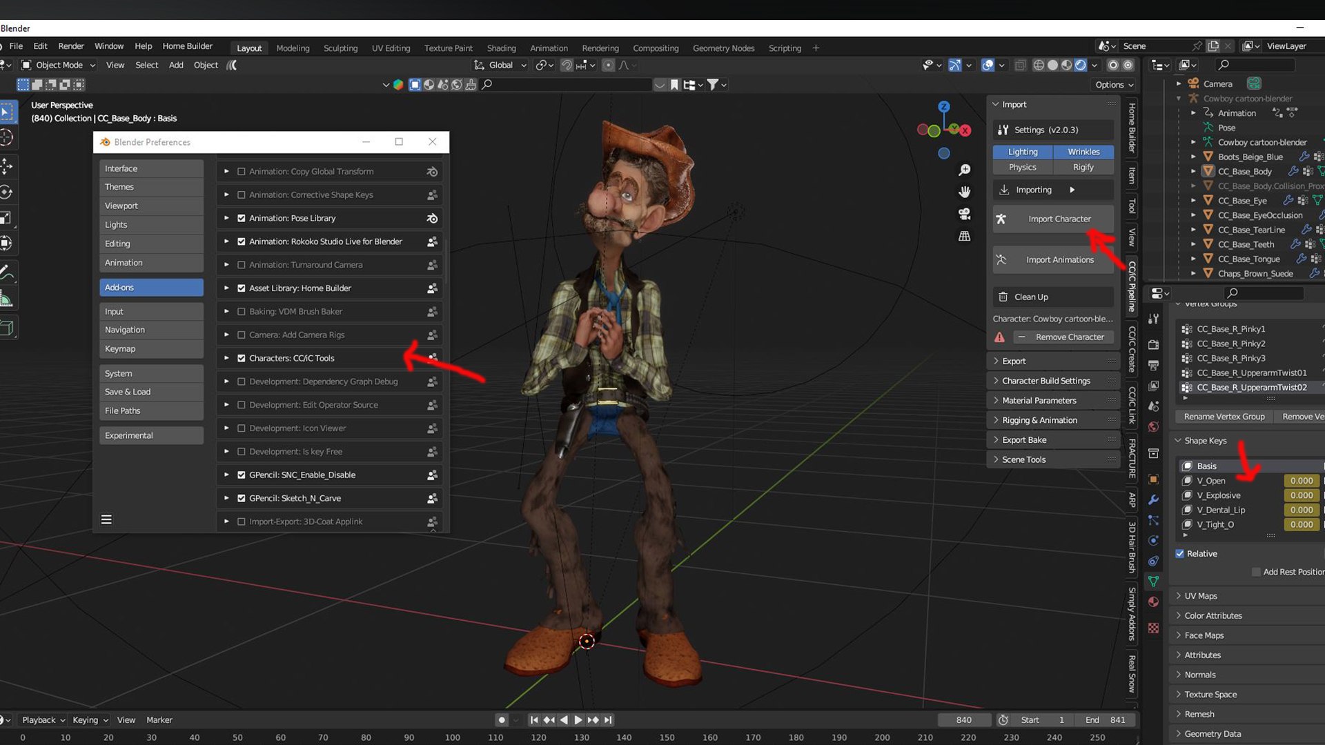
Task: Disable the GPencil: Sketch_N_Carve add-on
Action: pos(242,498)
